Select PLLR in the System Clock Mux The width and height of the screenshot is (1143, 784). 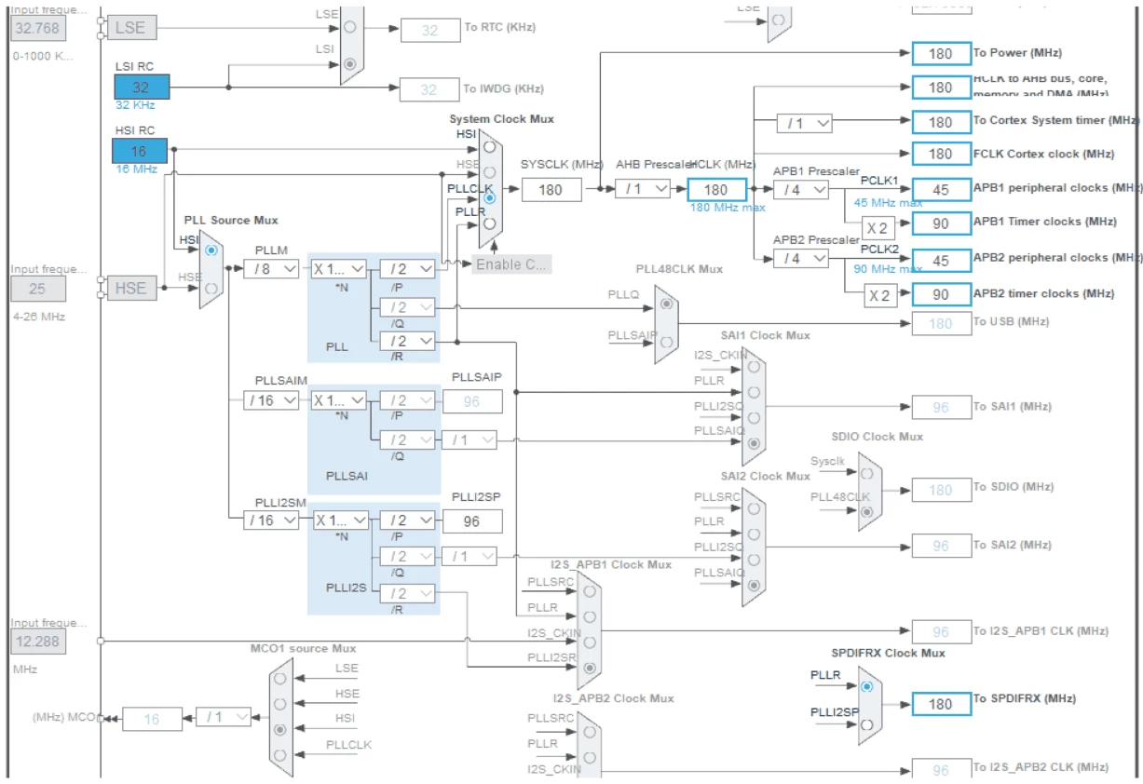[490, 223]
